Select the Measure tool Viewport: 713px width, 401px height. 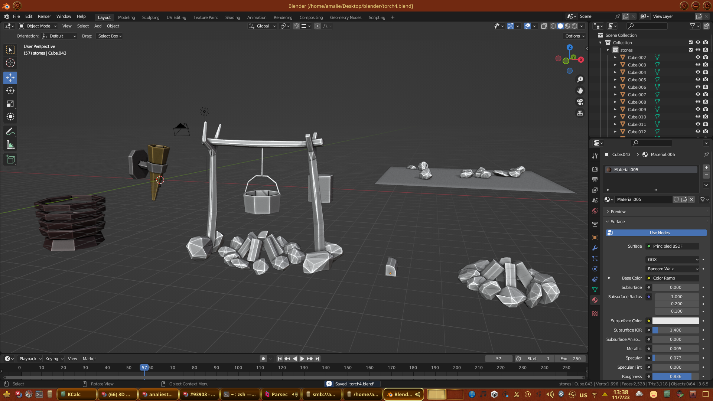[10, 145]
